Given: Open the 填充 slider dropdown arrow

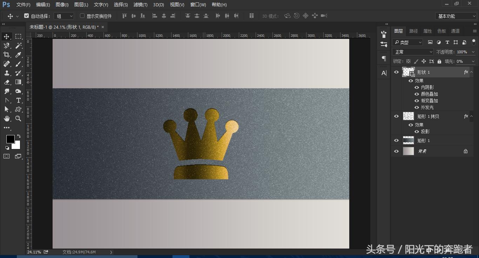Looking at the screenshot, I should 473,61.
